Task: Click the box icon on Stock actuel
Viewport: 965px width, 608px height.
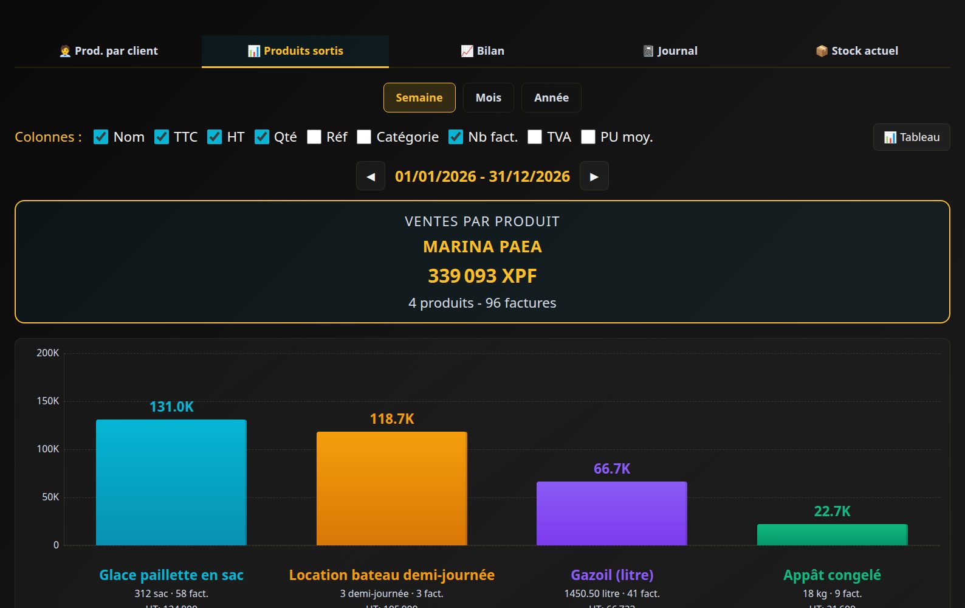Action: pos(822,51)
